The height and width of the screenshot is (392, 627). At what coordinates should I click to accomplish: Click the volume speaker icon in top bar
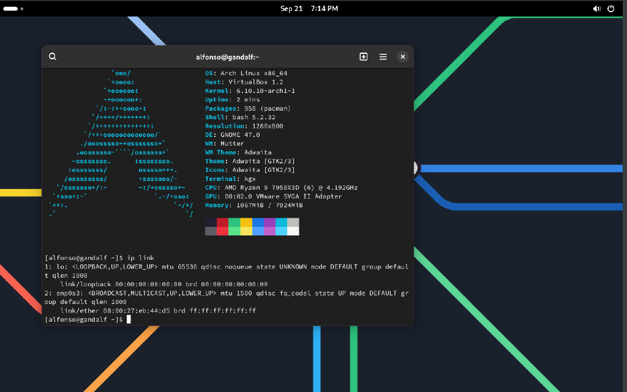pos(597,9)
